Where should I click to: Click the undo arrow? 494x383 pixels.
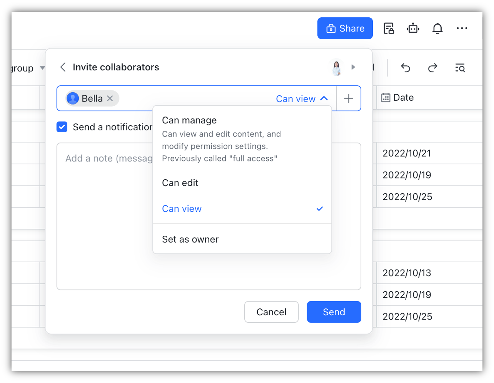406,68
